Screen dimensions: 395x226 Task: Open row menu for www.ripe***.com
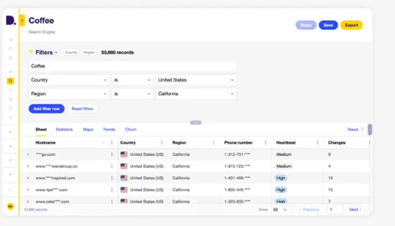[112, 190]
